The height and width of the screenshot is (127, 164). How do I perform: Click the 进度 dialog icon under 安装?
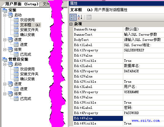coord(16,45)
